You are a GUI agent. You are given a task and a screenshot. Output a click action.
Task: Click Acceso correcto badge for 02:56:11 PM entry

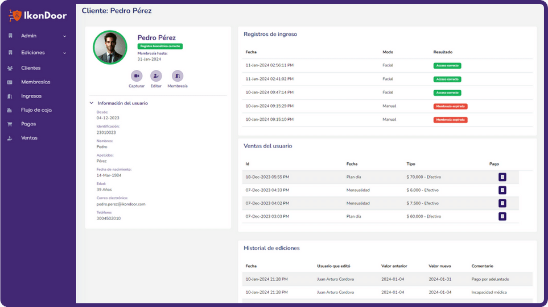pos(447,65)
